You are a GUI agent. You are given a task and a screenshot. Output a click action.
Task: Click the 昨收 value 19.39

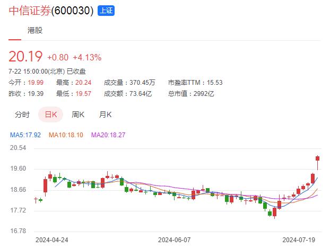pos(36,93)
